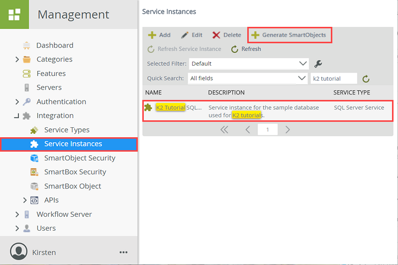Click the Generate SmartObjects button

290,35
